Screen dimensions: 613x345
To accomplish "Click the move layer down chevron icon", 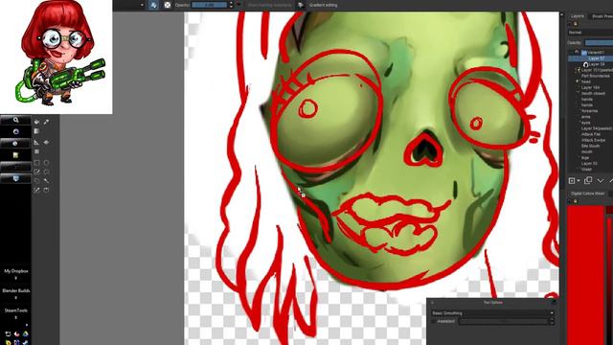I will 601,180.
